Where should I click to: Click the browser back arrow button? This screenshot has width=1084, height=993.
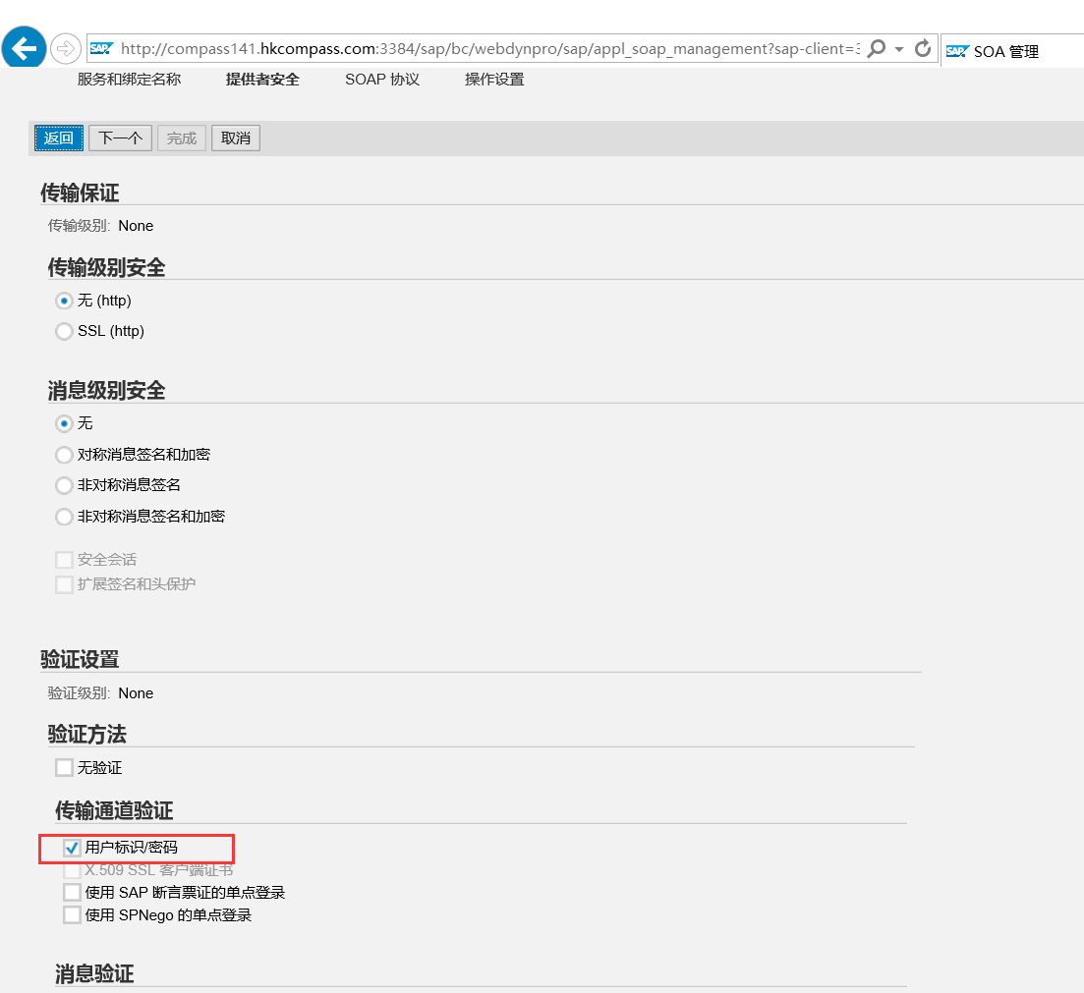click(x=24, y=48)
